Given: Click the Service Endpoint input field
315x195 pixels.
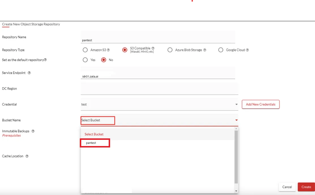Looking at the screenshot, I should [x=158, y=73].
